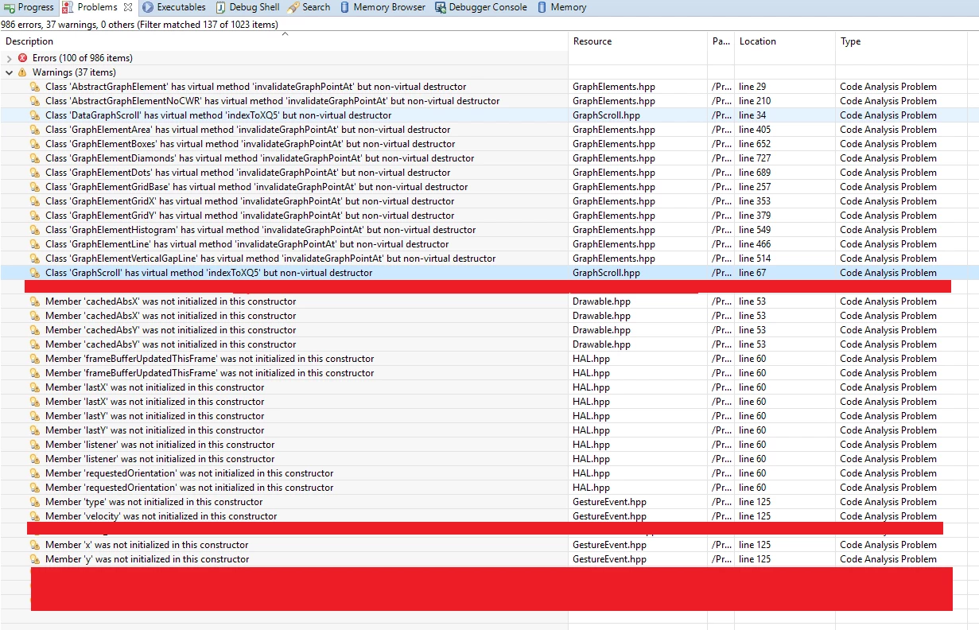This screenshot has height=630, width=979.
Task: Sort by the Location column header
Action: point(757,41)
